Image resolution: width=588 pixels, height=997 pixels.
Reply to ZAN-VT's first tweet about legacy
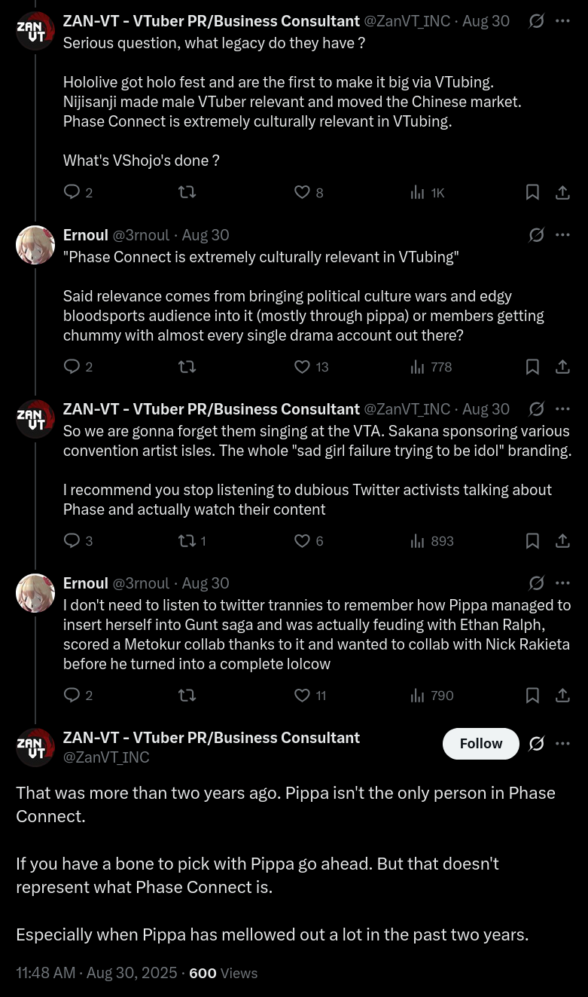tap(72, 192)
